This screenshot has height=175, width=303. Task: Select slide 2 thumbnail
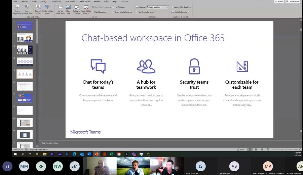[x=25, y=38]
